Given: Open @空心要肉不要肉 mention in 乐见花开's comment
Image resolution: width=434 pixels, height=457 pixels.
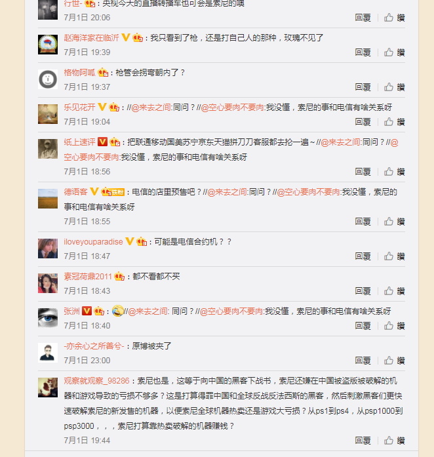Looking at the screenshot, I should coord(233,108).
